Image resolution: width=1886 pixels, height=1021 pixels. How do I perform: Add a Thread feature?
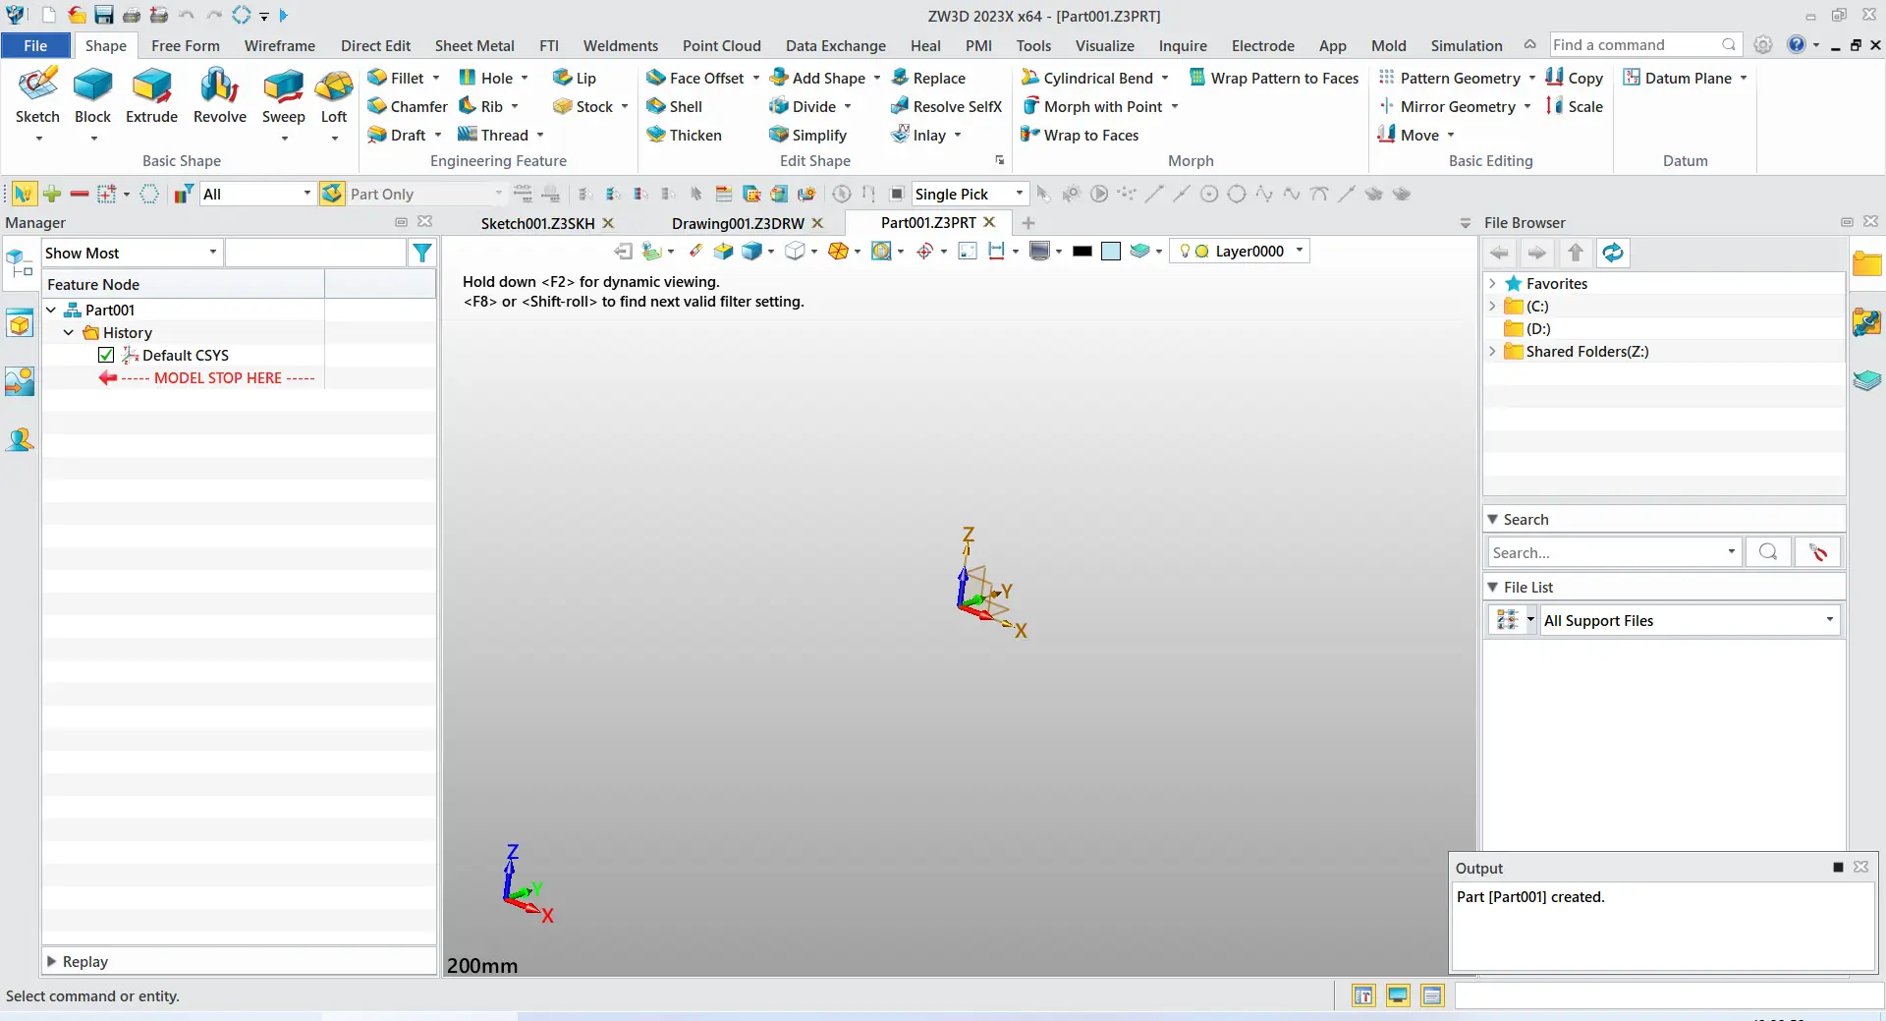coord(494,135)
